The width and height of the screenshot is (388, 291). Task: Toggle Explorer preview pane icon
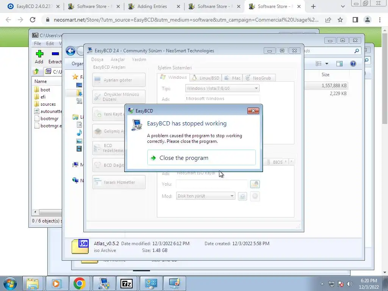tap(339, 64)
